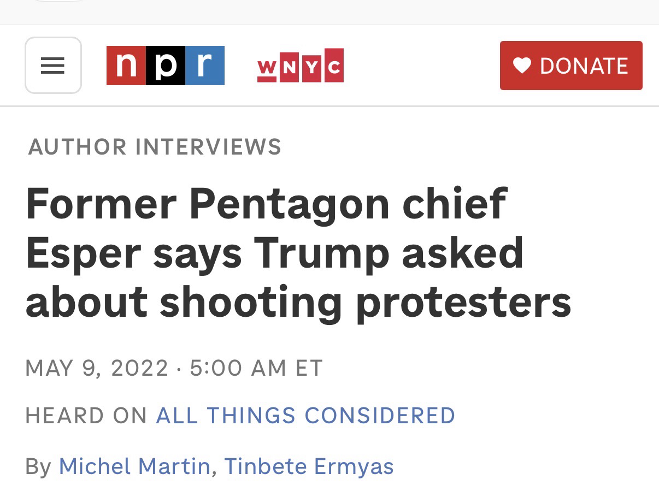Open the Author Interviews section
This screenshot has height=503, width=659.
[x=155, y=147]
